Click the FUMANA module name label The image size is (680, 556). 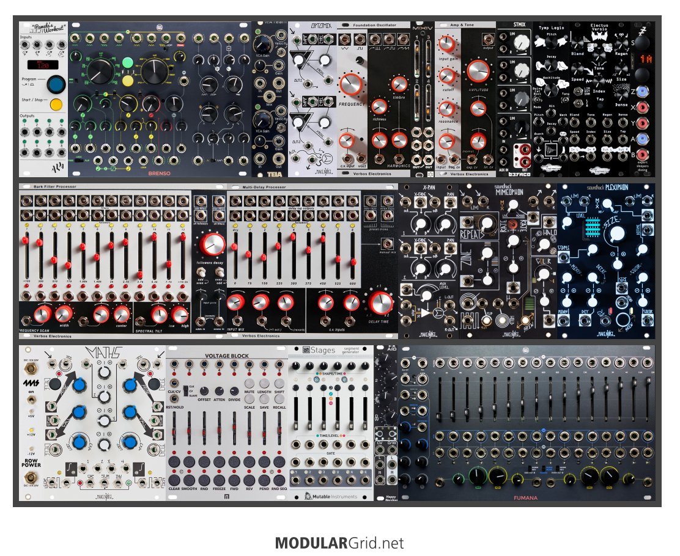525,498
